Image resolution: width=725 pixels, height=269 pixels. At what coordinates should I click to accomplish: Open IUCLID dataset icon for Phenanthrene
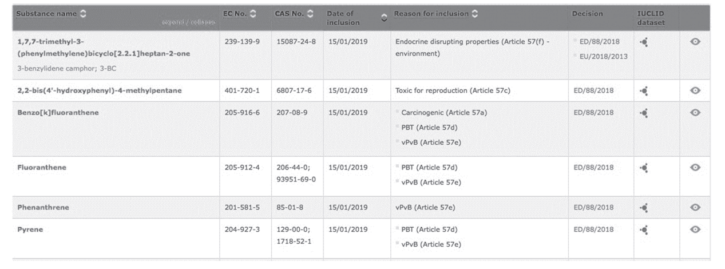coord(644,207)
